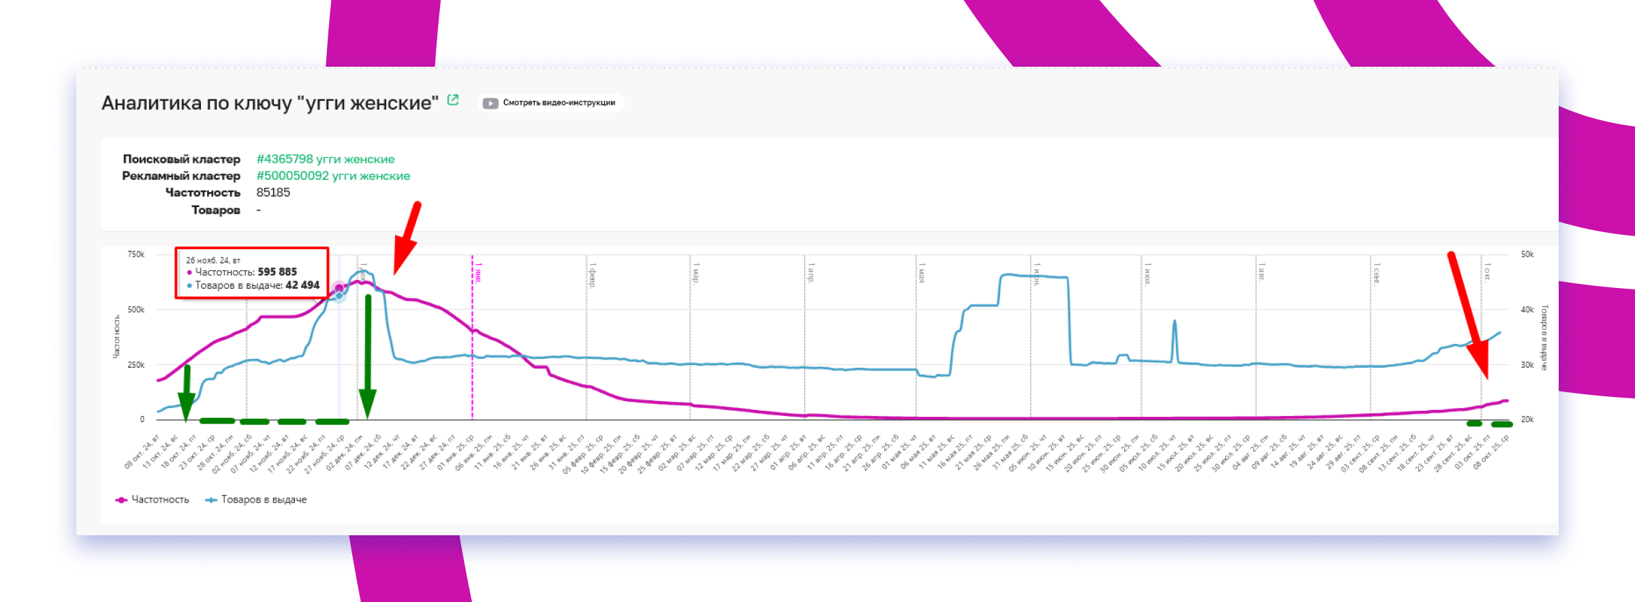Click the pink bullet in the tooltip

coord(189,272)
